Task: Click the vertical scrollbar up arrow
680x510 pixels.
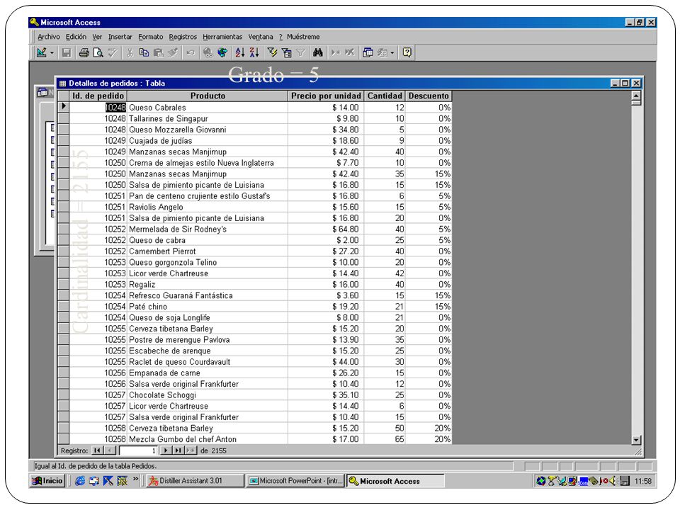Action: point(636,96)
